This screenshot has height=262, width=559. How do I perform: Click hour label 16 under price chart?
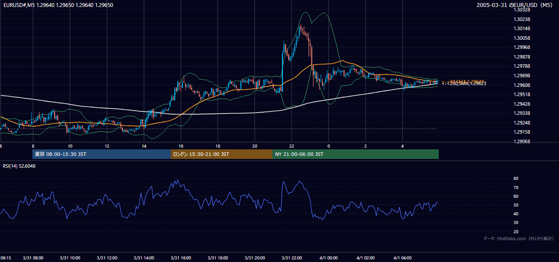coord(181,146)
